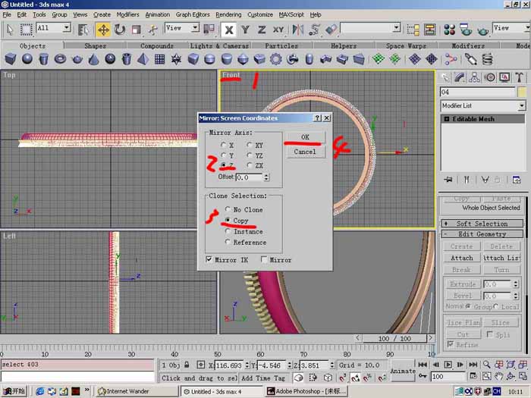Switch to Lights & Cameras tab

(219, 45)
